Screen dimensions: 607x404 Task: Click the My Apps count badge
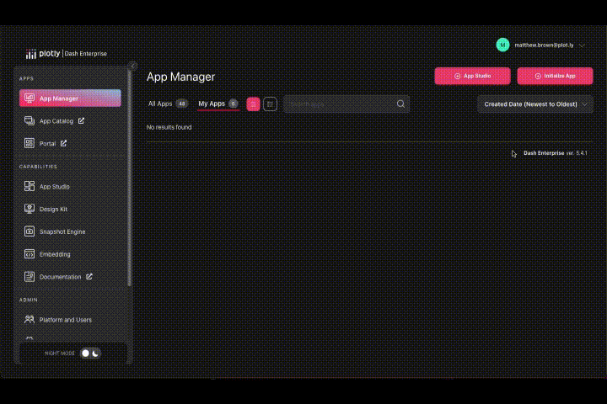233,104
